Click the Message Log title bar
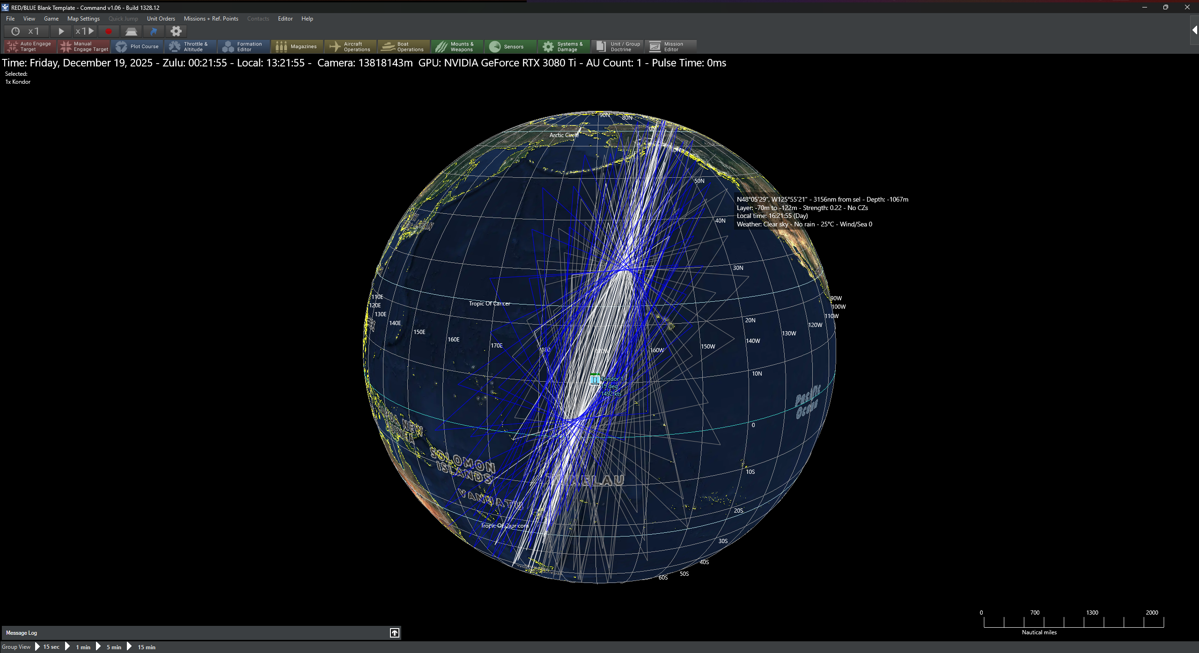The image size is (1199, 653). point(201,633)
